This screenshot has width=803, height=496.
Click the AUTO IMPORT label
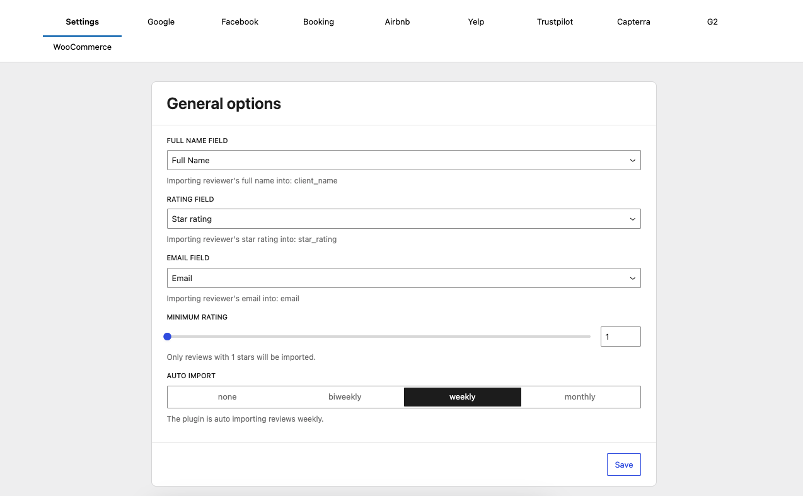pyautogui.click(x=191, y=376)
